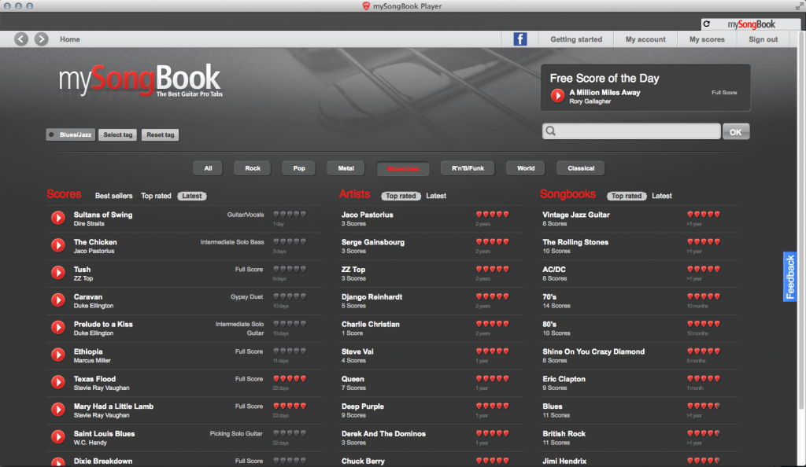Viewport: 806px width, 467px height.
Task: Play Prelude to a Kiss score
Action: [x=58, y=327]
